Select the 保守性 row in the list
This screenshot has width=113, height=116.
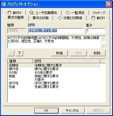[54, 83]
